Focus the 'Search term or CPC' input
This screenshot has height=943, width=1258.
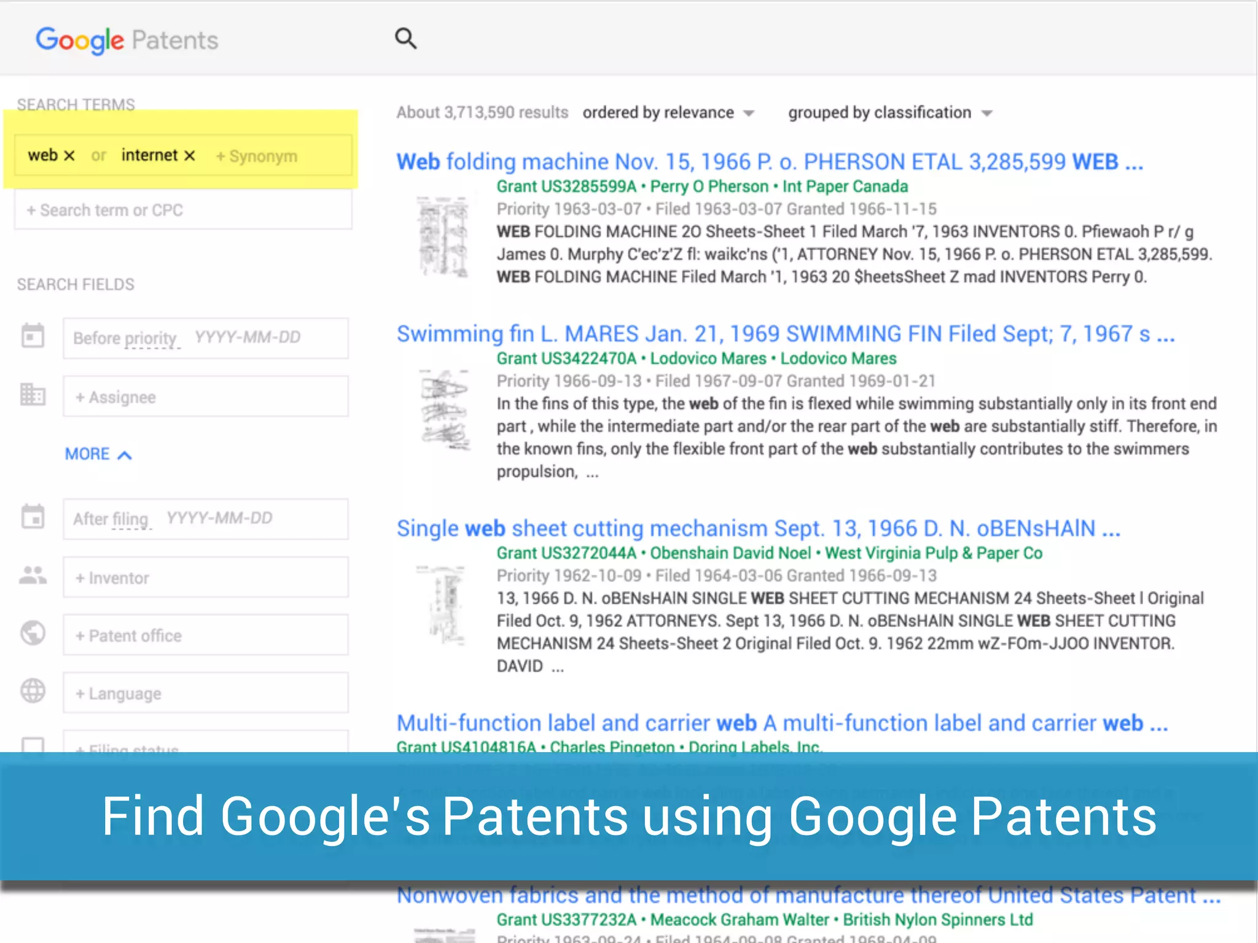point(183,210)
